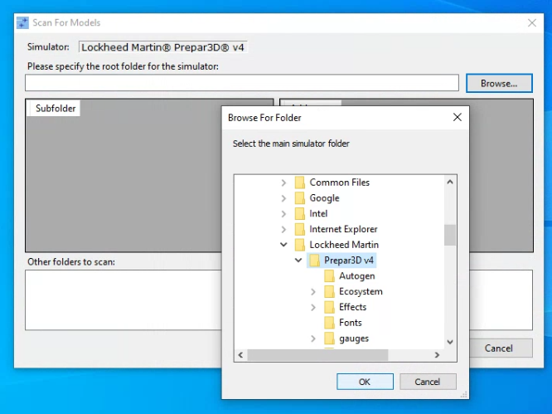Click the Scan For Models app icon
The width and height of the screenshot is (552, 414).
[22, 23]
